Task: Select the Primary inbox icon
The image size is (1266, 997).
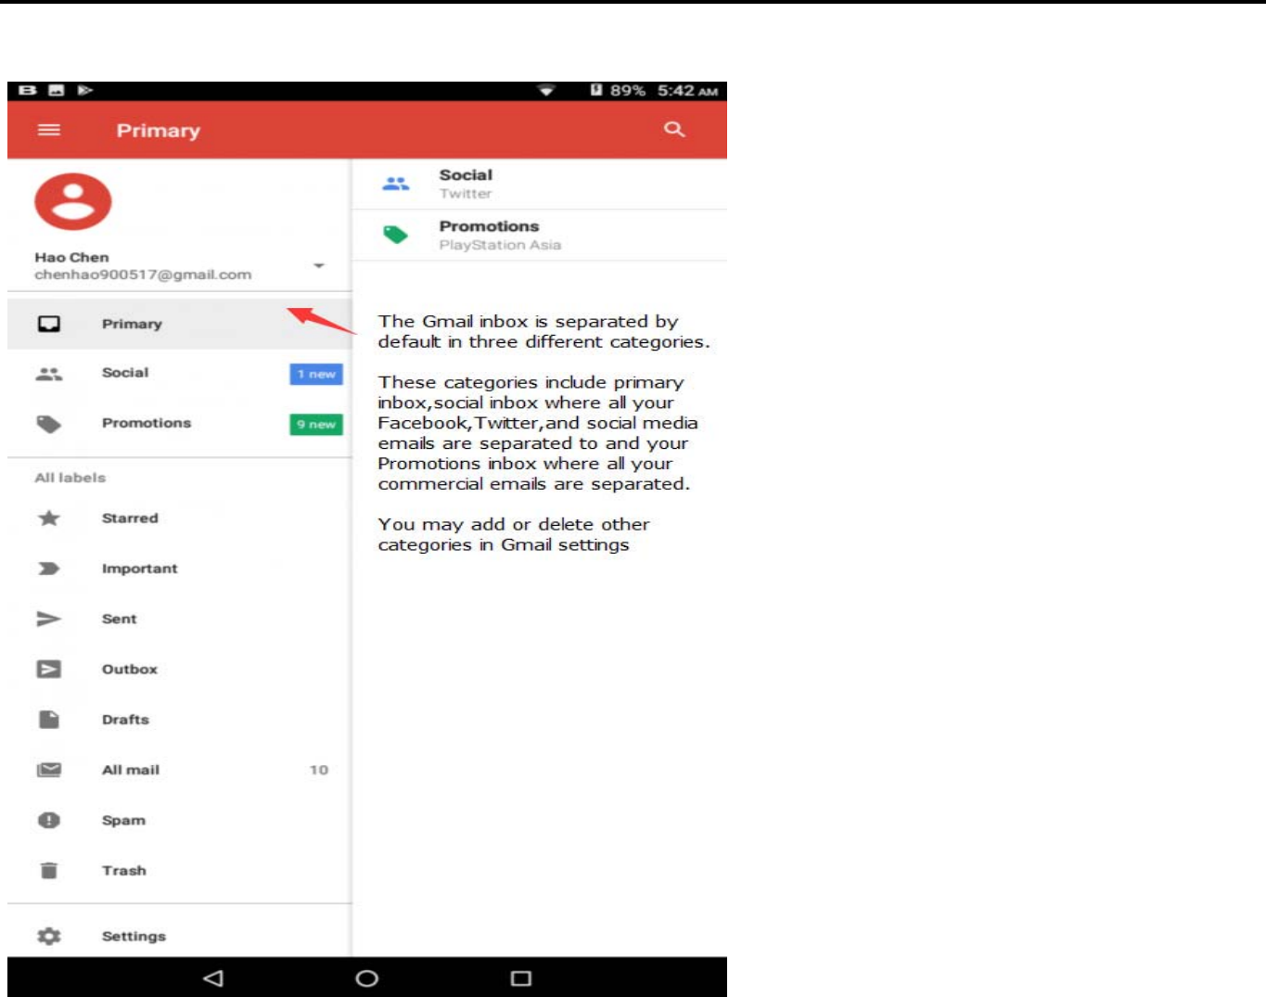Action: tap(49, 324)
